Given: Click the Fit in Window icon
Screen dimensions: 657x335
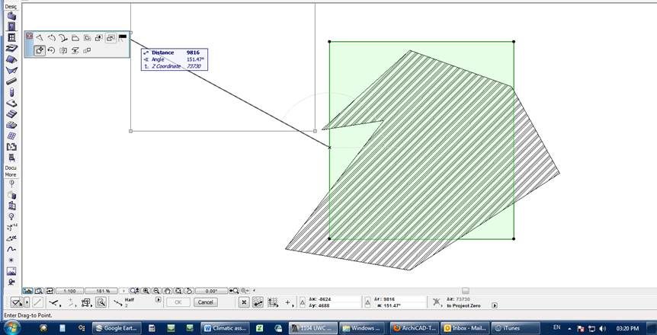Looking at the screenshot, I should [x=178, y=291].
